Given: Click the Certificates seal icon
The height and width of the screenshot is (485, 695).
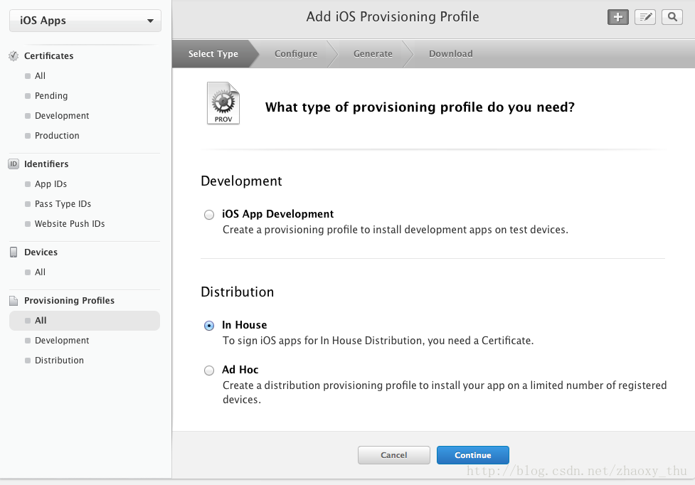Looking at the screenshot, I should pos(14,55).
